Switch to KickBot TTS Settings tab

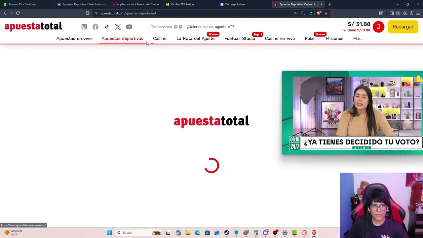(190, 4)
